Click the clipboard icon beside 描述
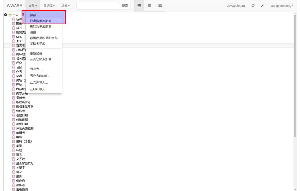Screen dimensions: 300x191 (14, 28)
